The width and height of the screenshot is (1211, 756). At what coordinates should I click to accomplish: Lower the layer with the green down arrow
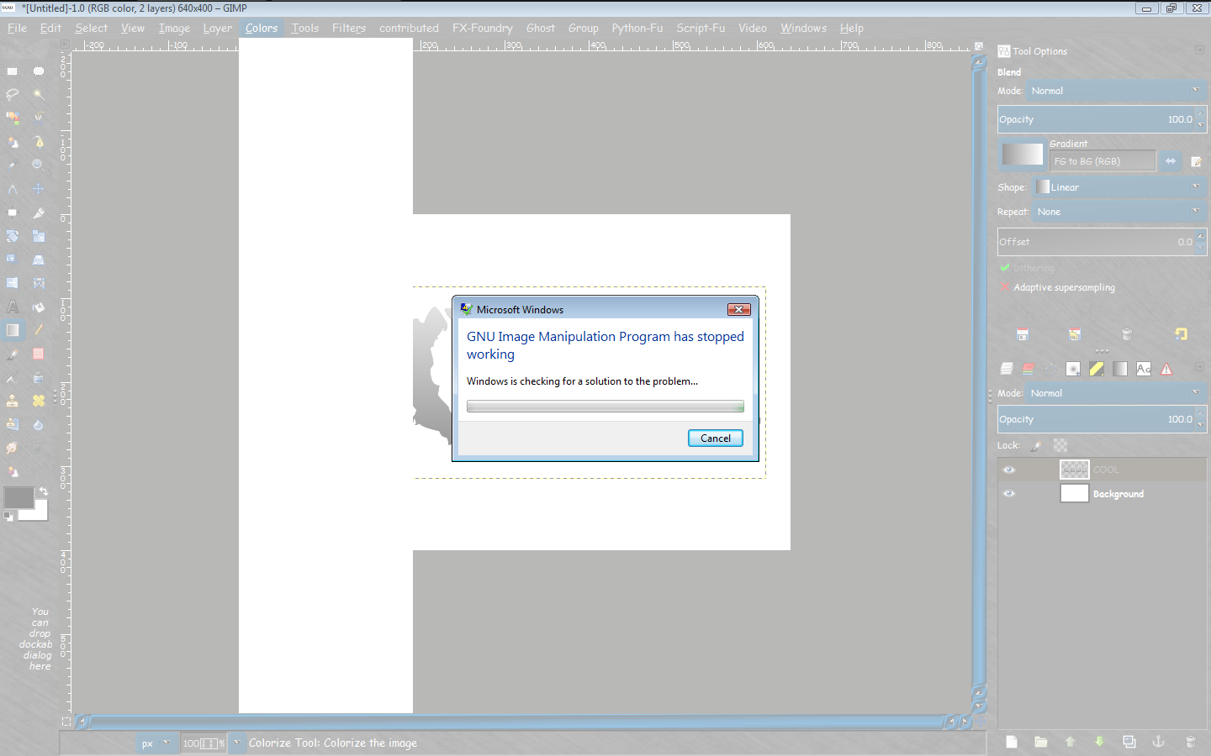[x=1099, y=742]
